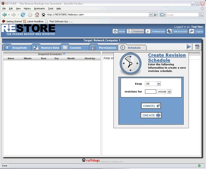Open the History menu
This screenshot has width=206, height=169.
coord(27,8)
